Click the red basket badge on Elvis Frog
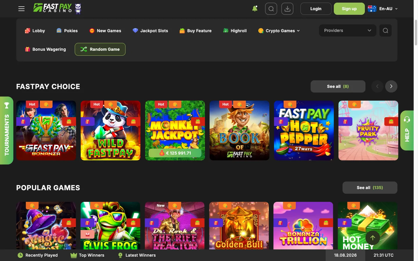This screenshot has height=261, width=418. tap(133, 223)
